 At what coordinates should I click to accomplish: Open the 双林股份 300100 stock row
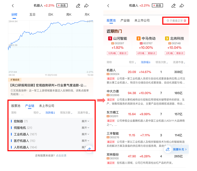tap(146, 159)
